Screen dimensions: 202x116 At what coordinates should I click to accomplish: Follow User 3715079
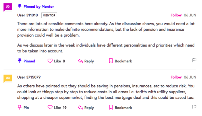coord(176,77)
